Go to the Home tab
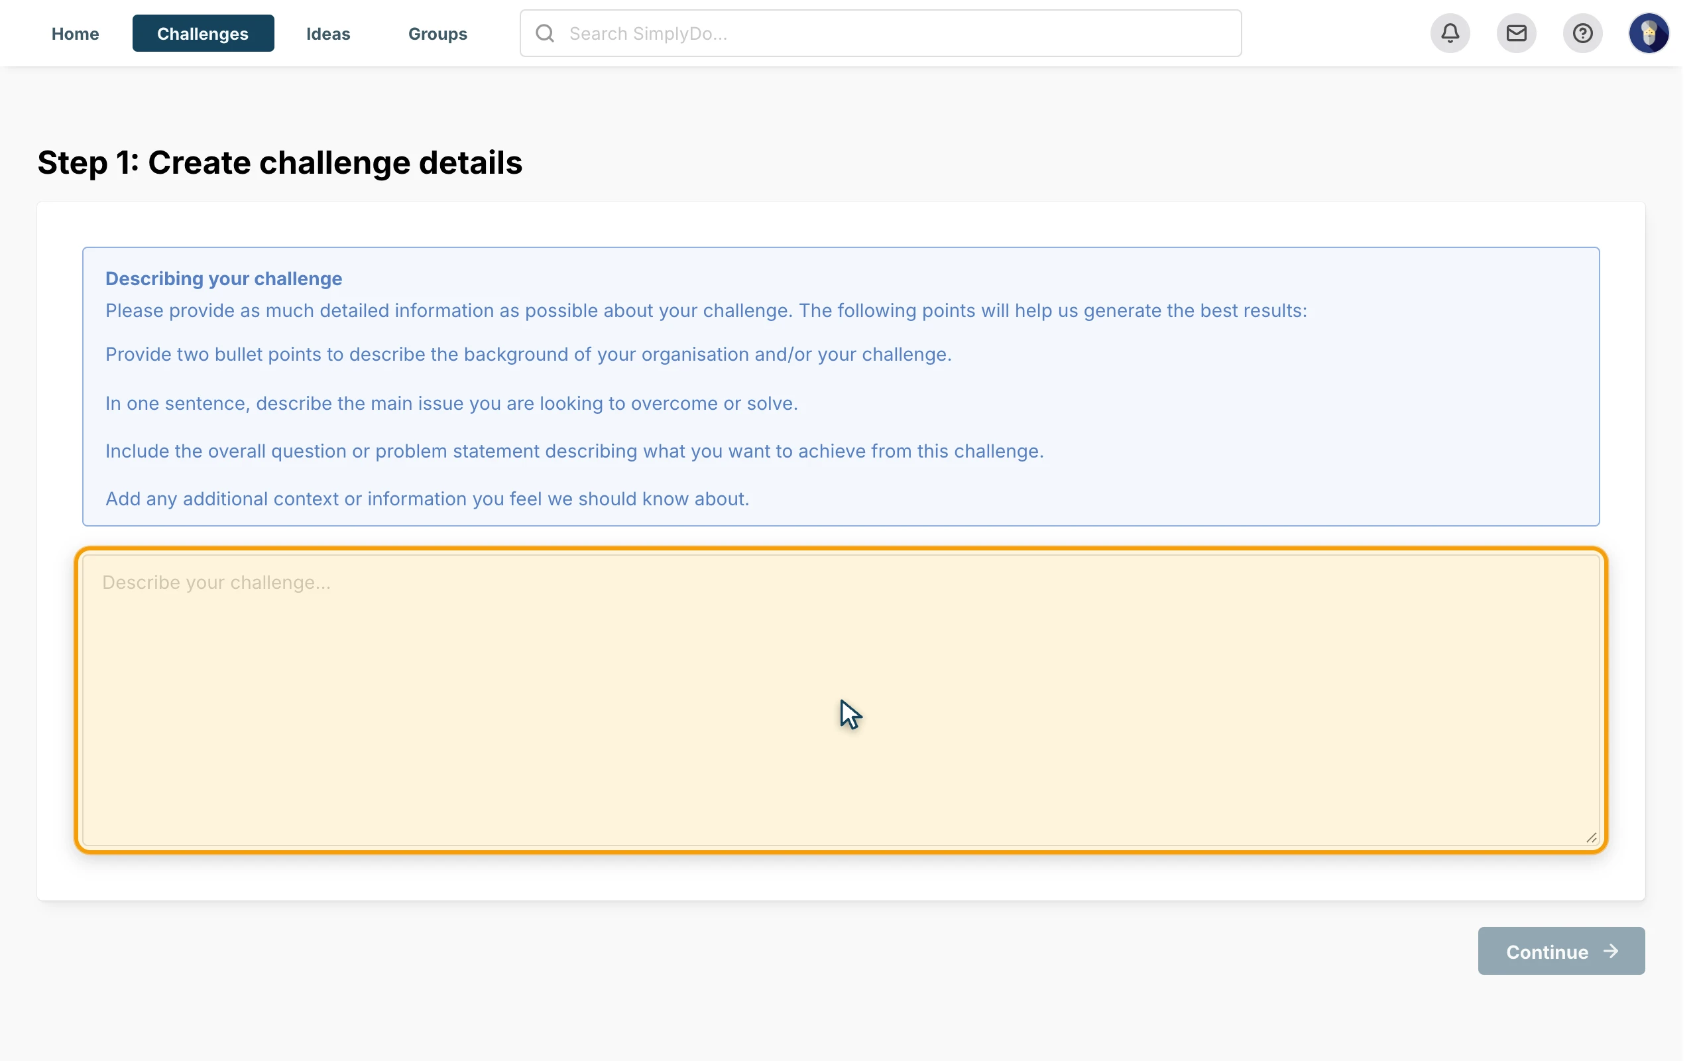 75,34
